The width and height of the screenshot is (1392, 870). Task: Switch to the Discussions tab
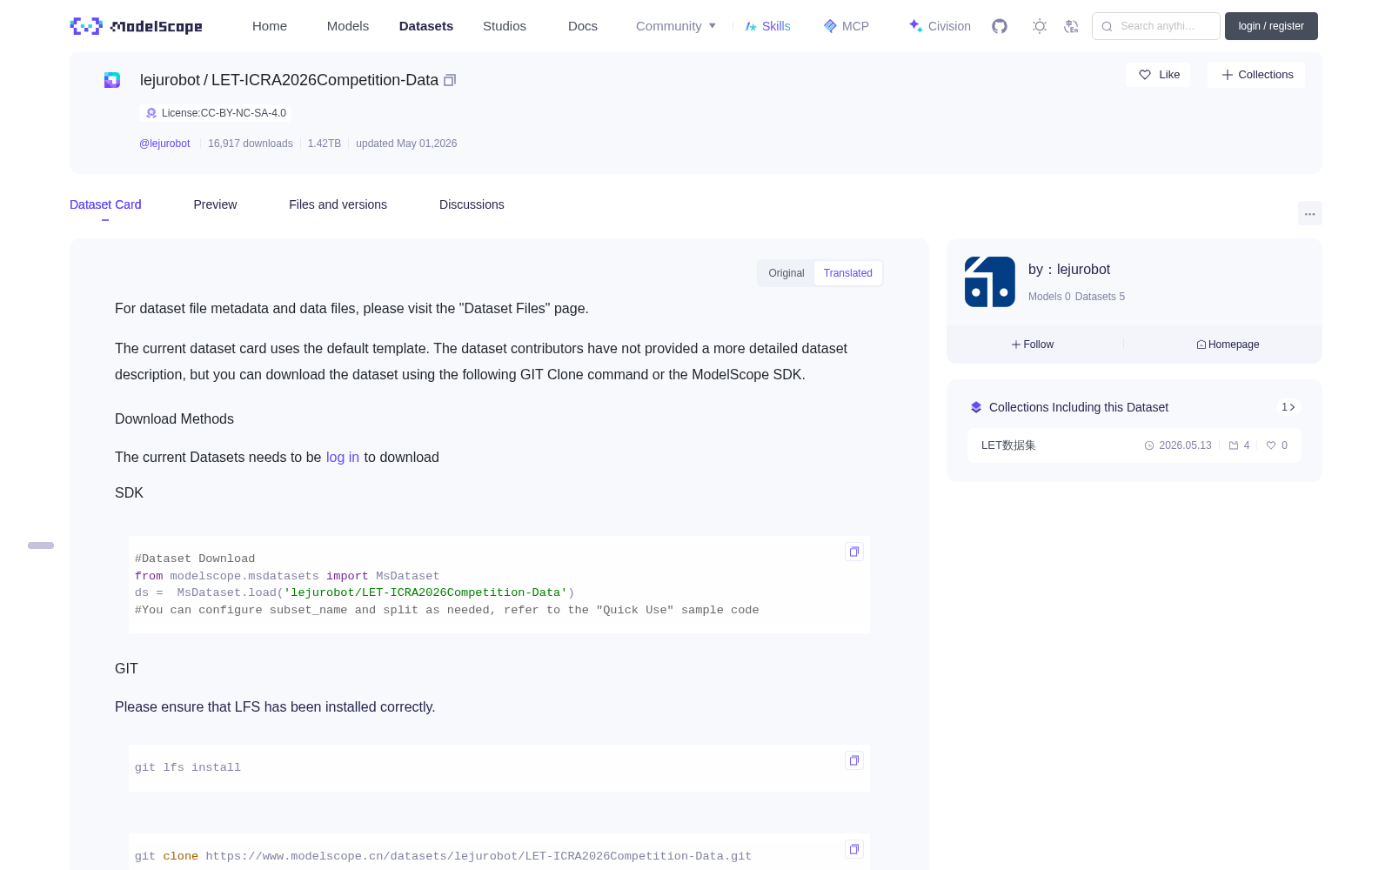tap(472, 204)
